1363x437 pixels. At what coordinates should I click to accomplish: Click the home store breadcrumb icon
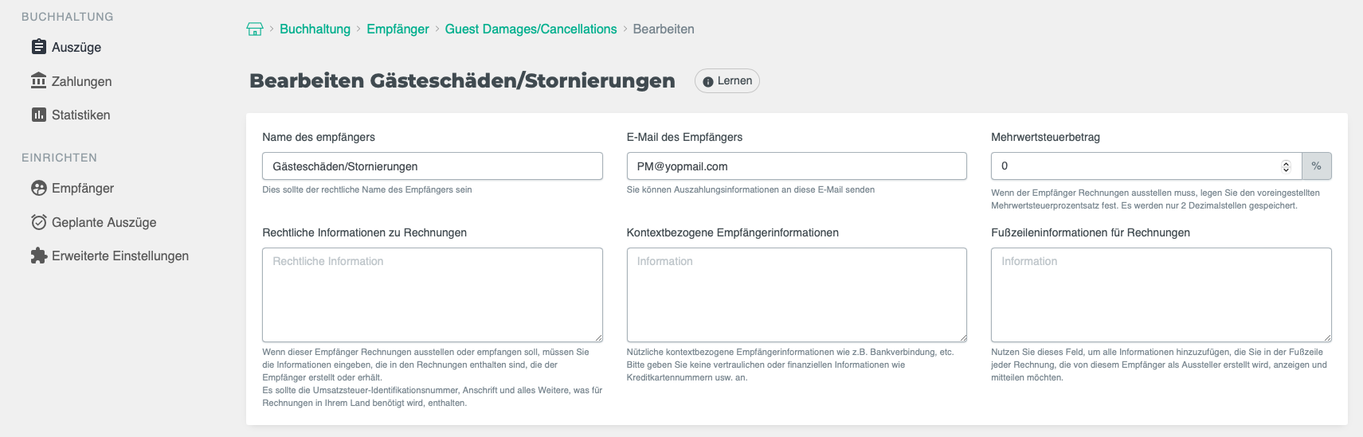[255, 29]
